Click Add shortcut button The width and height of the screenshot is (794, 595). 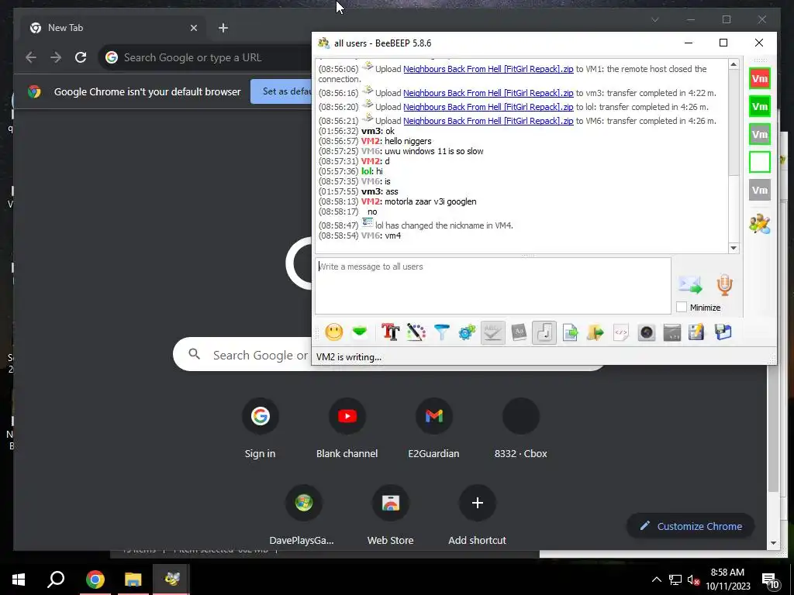(477, 515)
